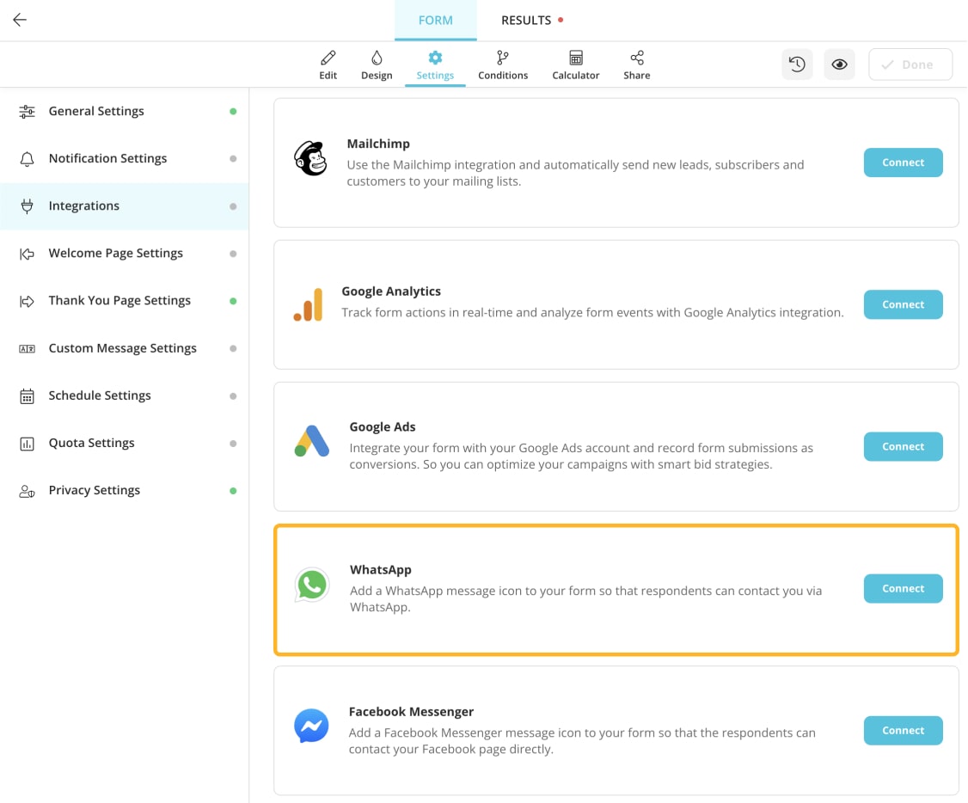Click the back arrow at top left
Image resolution: width=968 pixels, height=803 pixels.
pyautogui.click(x=20, y=19)
